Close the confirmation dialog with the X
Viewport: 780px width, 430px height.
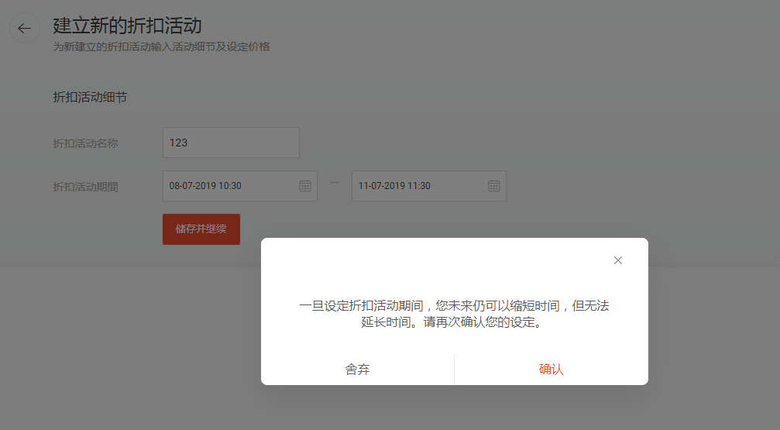coord(618,260)
